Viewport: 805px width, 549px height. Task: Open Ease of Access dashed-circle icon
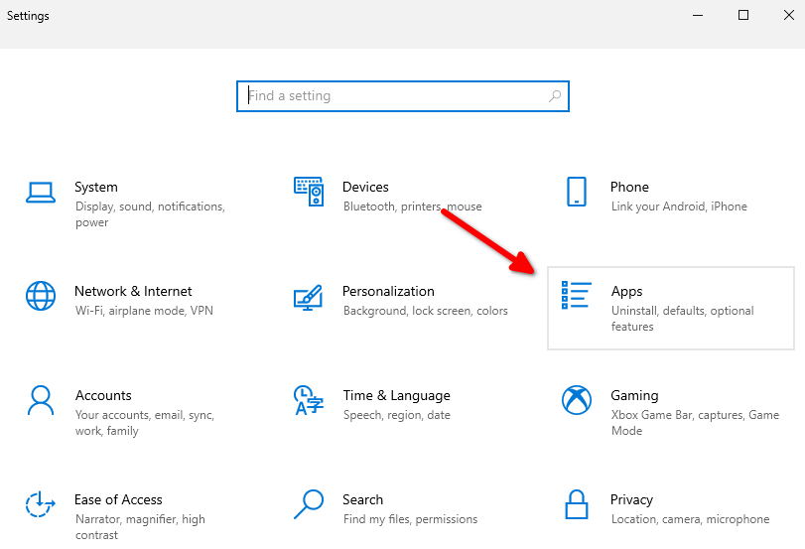[x=41, y=504]
